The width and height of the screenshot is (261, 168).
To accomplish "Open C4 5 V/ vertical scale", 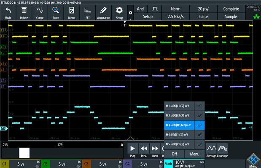I will (148, 164).
